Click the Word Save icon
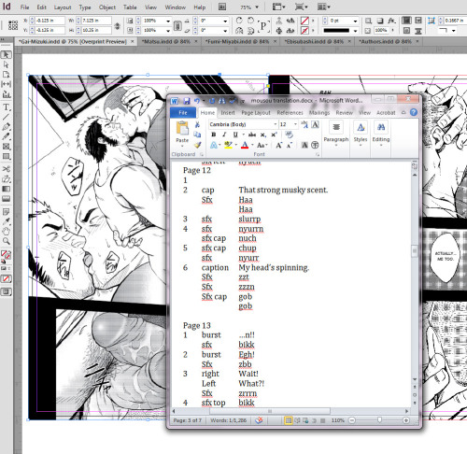The height and width of the screenshot is (454, 467). point(187,101)
